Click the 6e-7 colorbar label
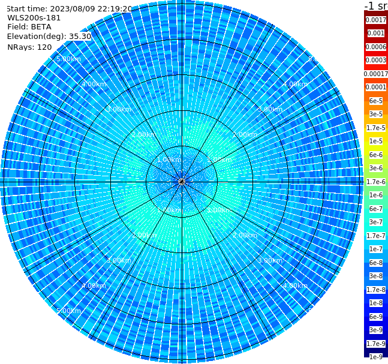The image size is (388, 364). [376, 209]
